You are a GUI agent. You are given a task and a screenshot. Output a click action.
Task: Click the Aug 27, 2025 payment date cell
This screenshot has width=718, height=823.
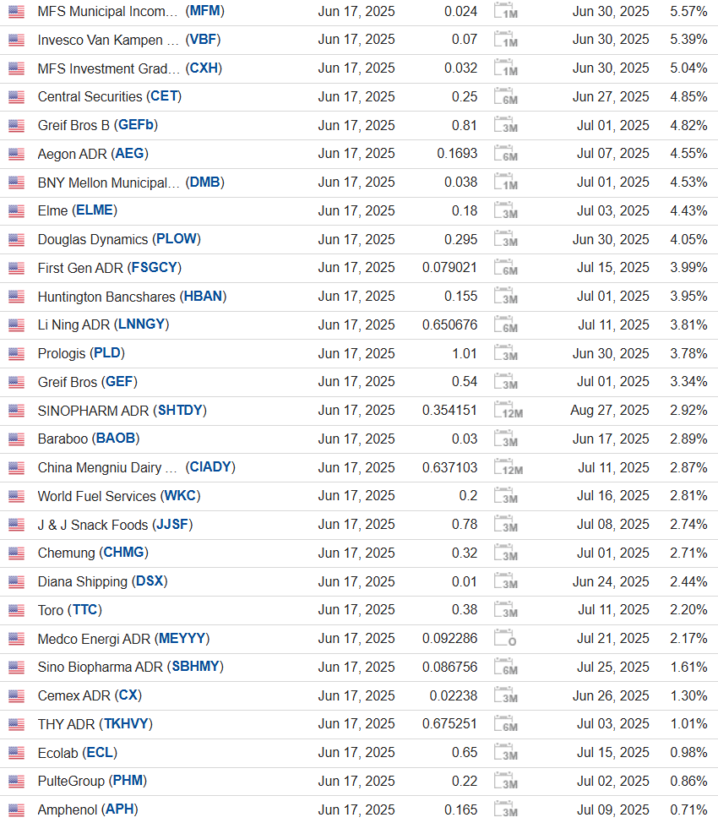click(610, 410)
